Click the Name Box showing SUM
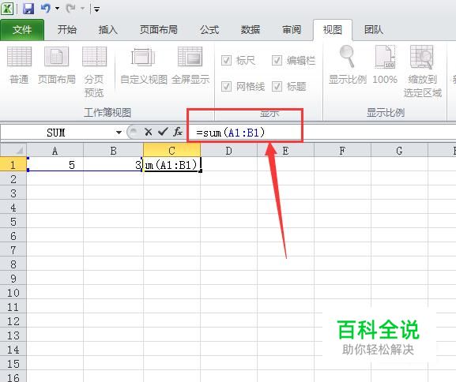The image size is (456, 382). click(x=57, y=133)
